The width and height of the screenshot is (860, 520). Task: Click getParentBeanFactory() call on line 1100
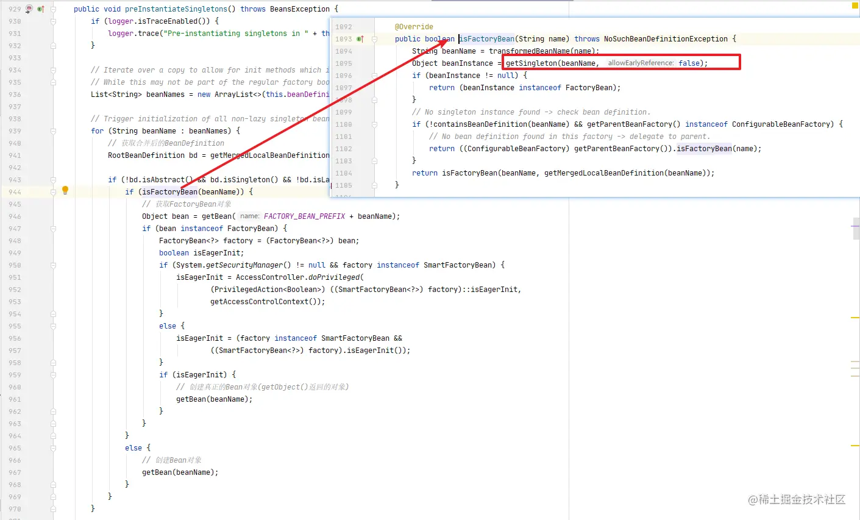click(634, 124)
